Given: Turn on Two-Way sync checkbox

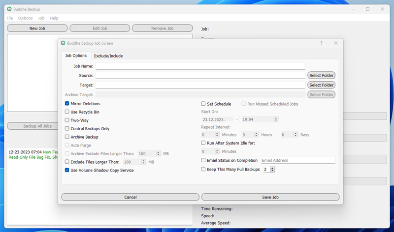Looking at the screenshot, I should point(67,120).
